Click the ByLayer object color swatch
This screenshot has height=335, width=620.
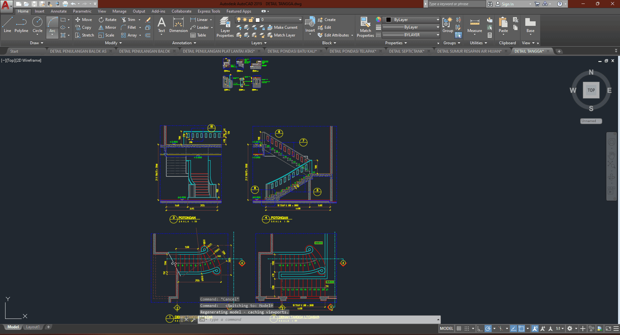389,20
